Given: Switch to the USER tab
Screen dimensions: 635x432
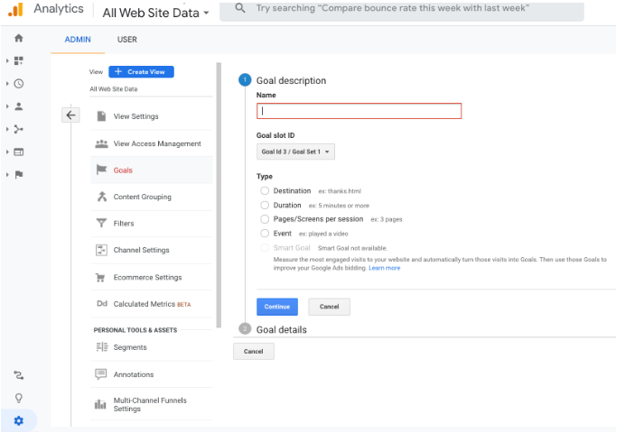Looking at the screenshot, I should point(126,40).
